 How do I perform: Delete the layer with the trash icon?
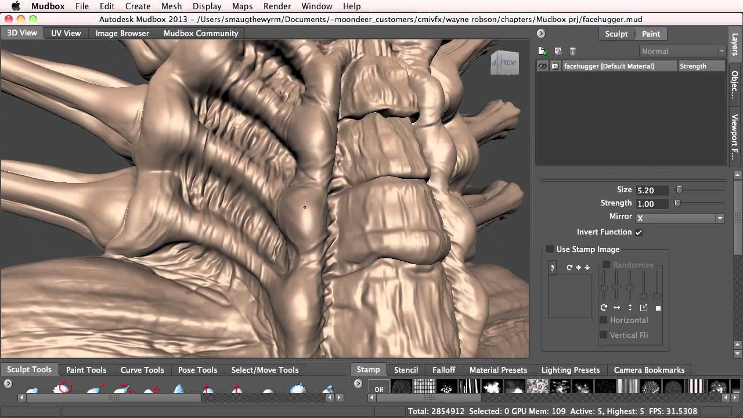point(572,51)
